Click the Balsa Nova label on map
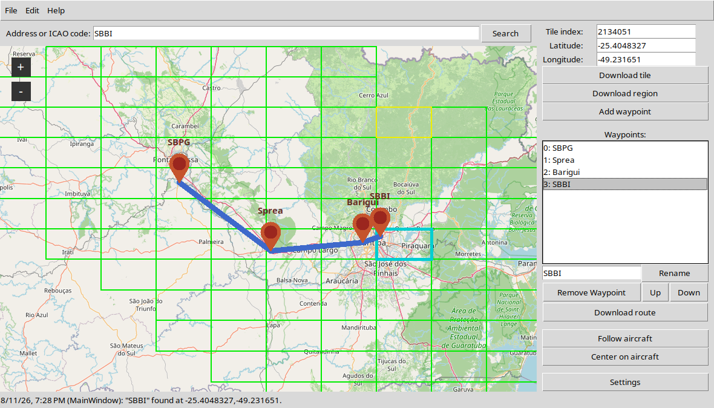Image resolution: width=714 pixels, height=408 pixels. pos(292,280)
